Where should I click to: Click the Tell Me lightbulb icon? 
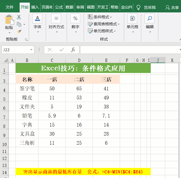[138, 8]
